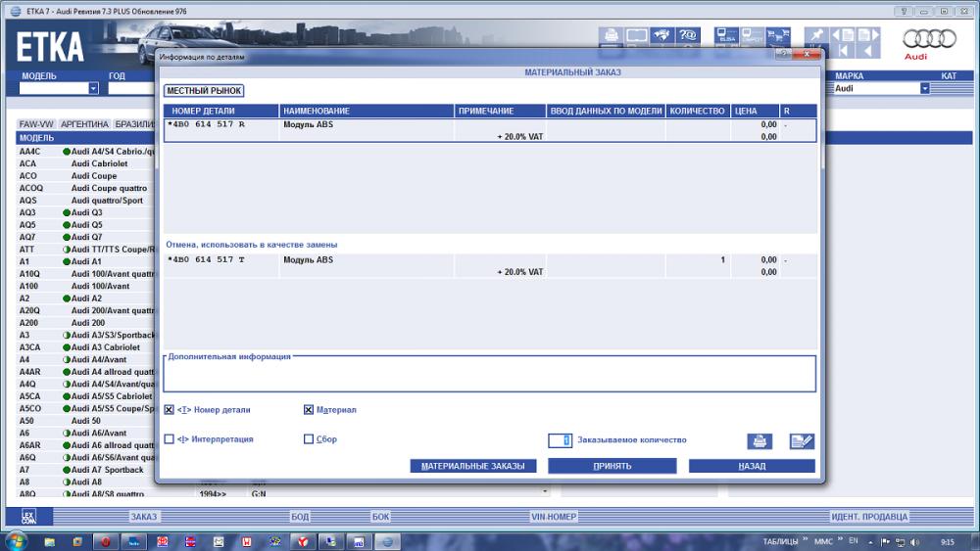Select the Audi 50 model row

85,421
